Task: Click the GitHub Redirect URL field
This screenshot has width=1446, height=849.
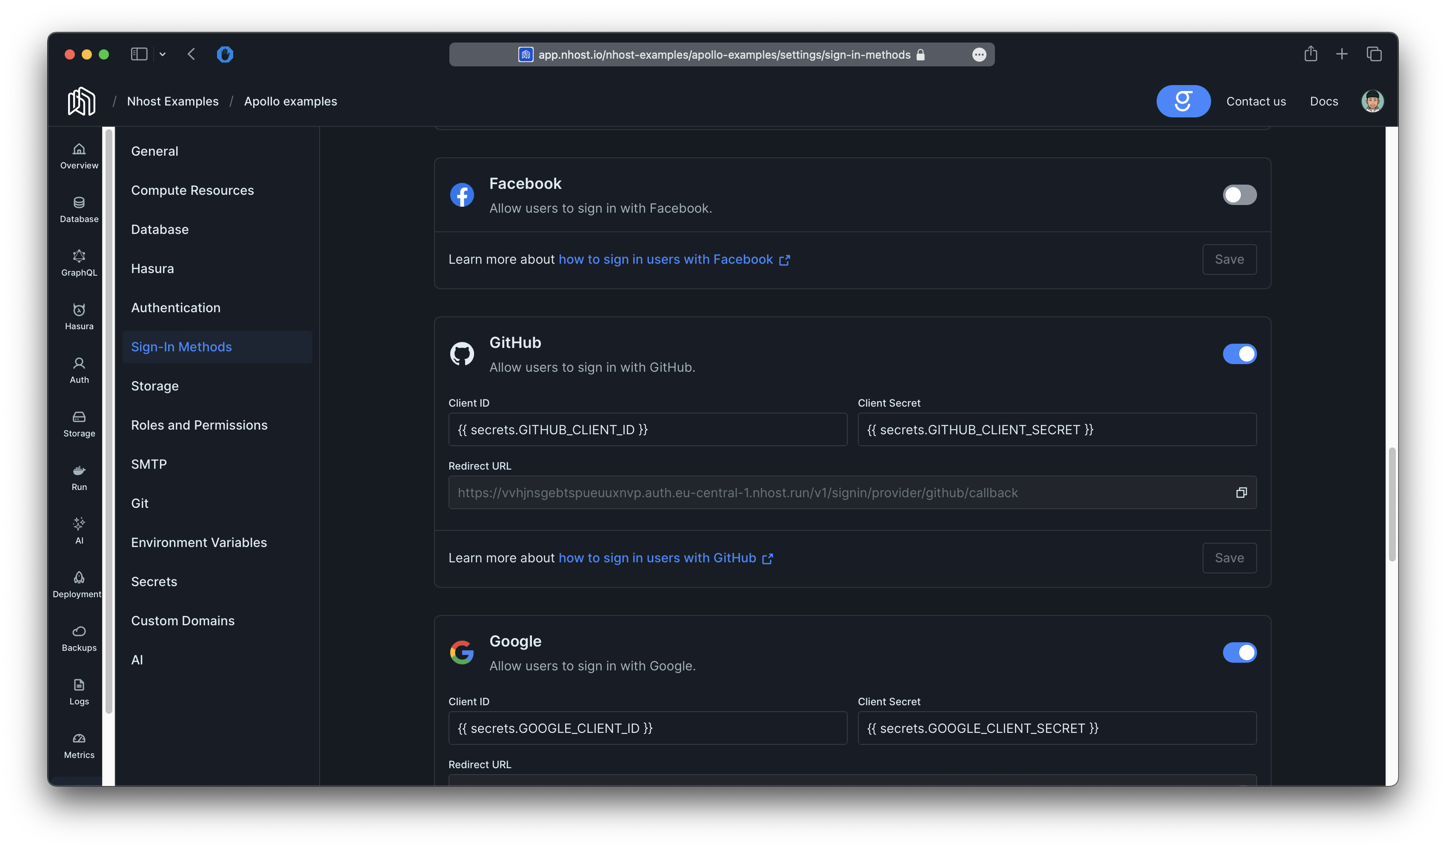Action: point(852,492)
